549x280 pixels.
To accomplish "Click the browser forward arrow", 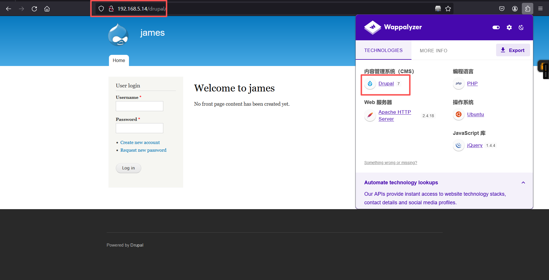I will tap(21, 9).
